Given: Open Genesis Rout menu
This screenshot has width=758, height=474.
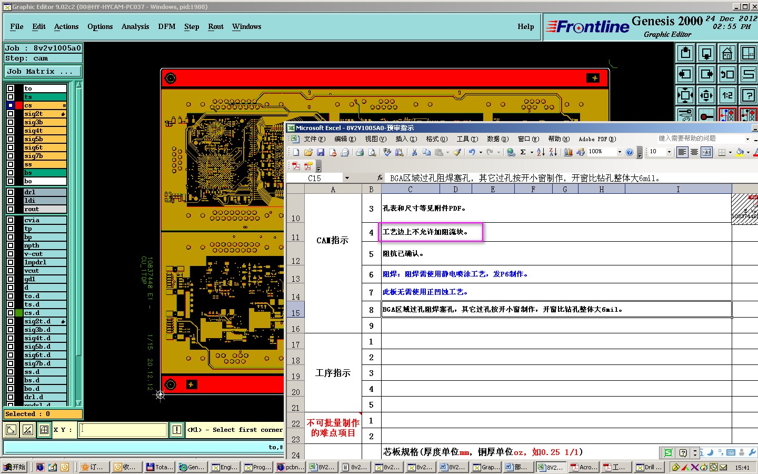Looking at the screenshot, I should (x=216, y=27).
